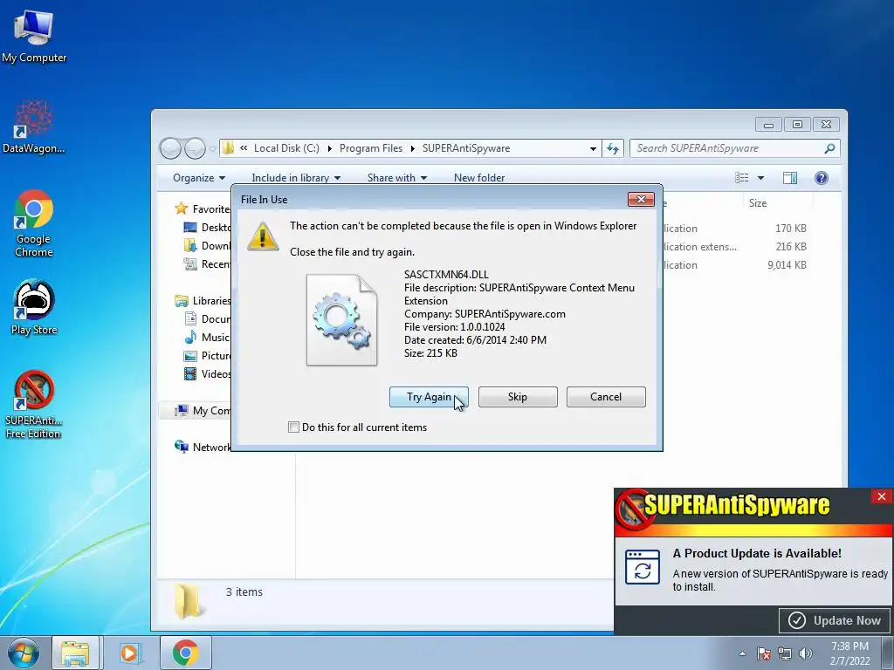Image resolution: width=894 pixels, height=670 pixels.
Task: Select Desktop in navigation pane
Action: tap(208, 228)
